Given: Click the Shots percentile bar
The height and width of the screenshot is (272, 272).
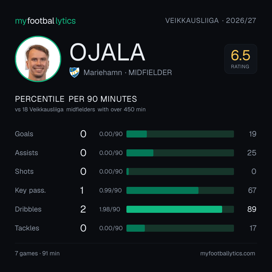Looking at the screenshot, I should (180, 172).
